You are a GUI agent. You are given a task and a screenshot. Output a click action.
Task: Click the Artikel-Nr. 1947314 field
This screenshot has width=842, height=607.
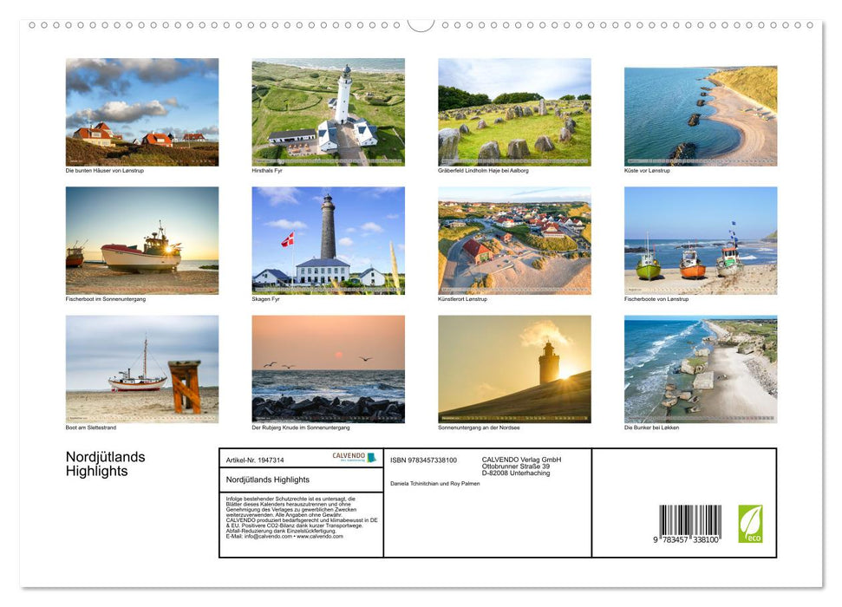254,460
